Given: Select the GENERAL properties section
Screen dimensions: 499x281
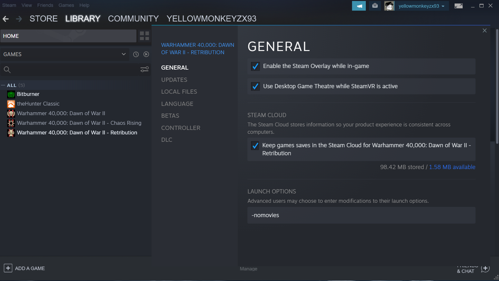Looking at the screenshot, I should click(175, 68).
